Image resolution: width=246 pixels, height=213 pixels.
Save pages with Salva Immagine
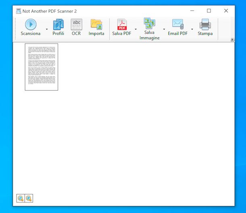click(x=149, y=29)
